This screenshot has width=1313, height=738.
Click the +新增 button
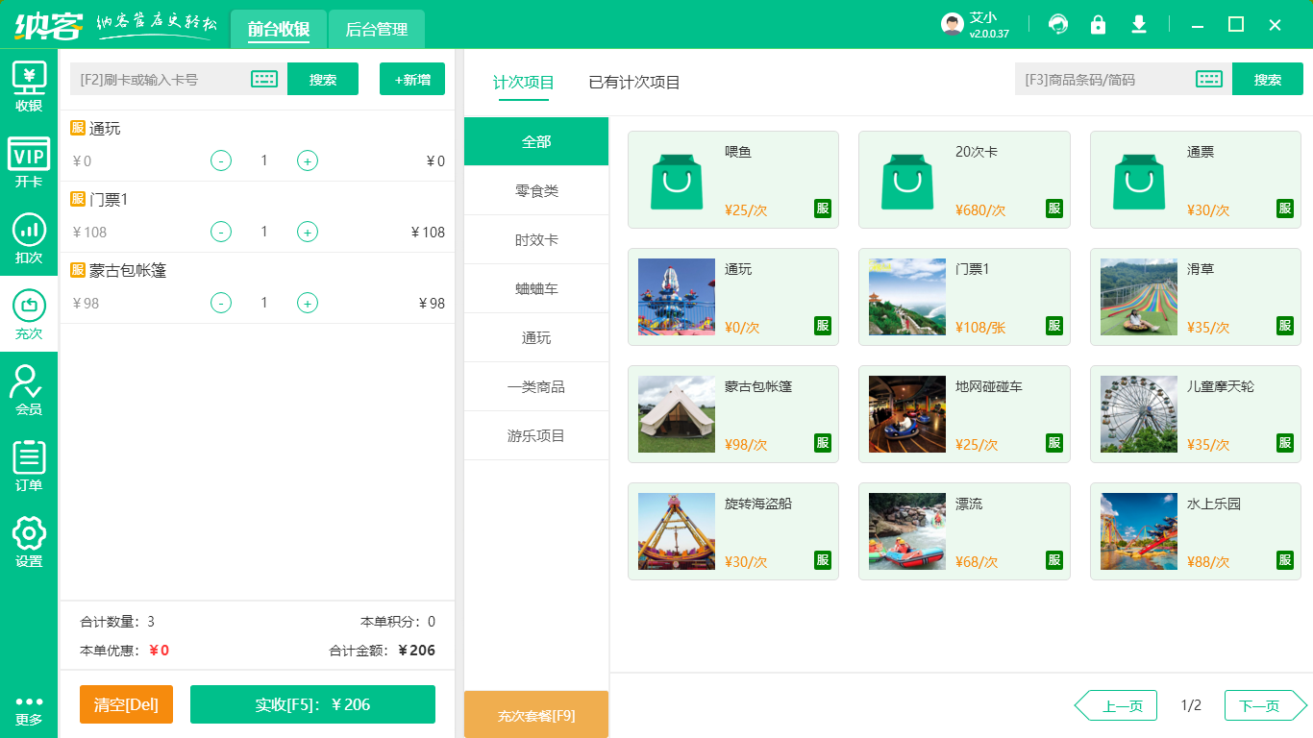412,79
